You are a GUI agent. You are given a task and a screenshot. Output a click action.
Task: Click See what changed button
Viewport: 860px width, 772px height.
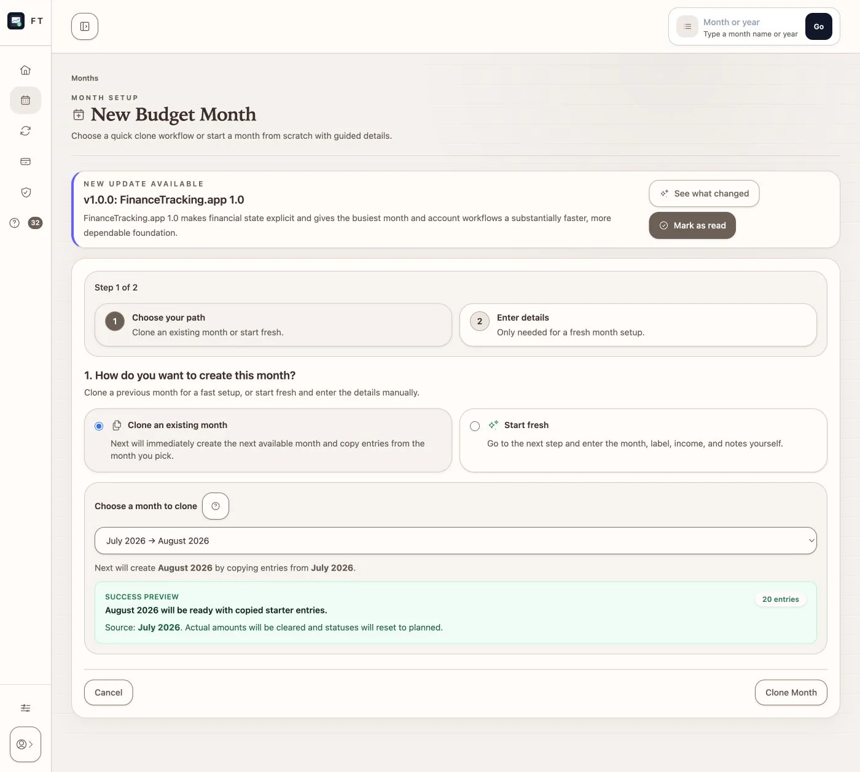coord(704,193)
